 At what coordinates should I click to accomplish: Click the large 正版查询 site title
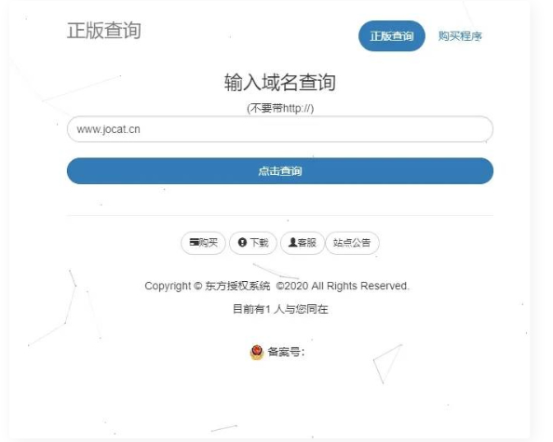click(104, 31)
